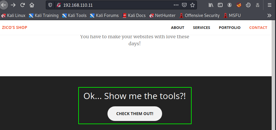The width and height of the screenshot is (276, 130).
Task: Save page to Pocket
Action: pos(184,5)
